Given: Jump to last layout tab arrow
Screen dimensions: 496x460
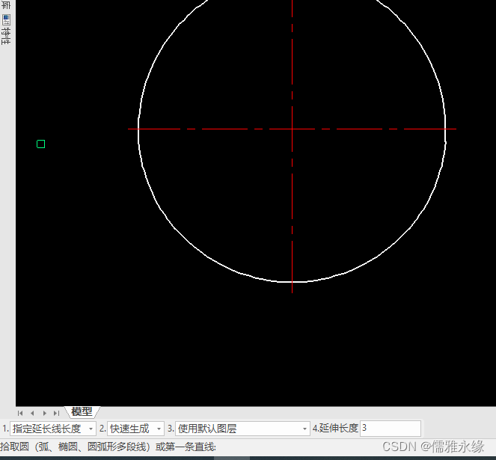Looking at the screenshot, I should [x=57, y=413].
